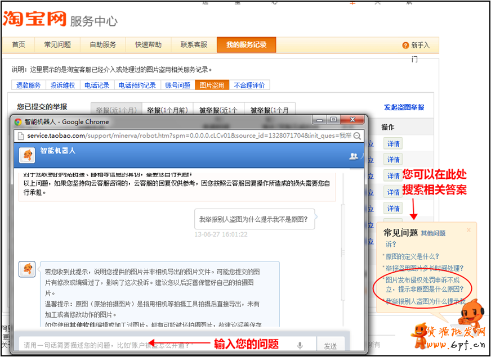Image resolution: width=491 pixels, height=357 pixels.
Task: Select the 举报(1个月前) filter tab
Action: point(168,110)
